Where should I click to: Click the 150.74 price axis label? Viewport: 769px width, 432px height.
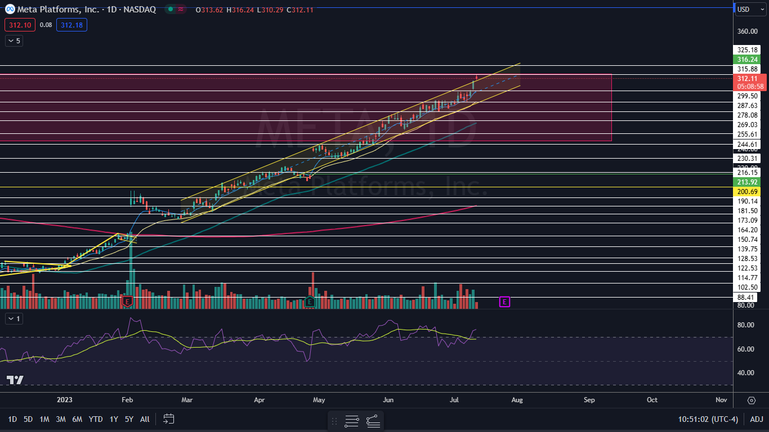pos(746,239)
